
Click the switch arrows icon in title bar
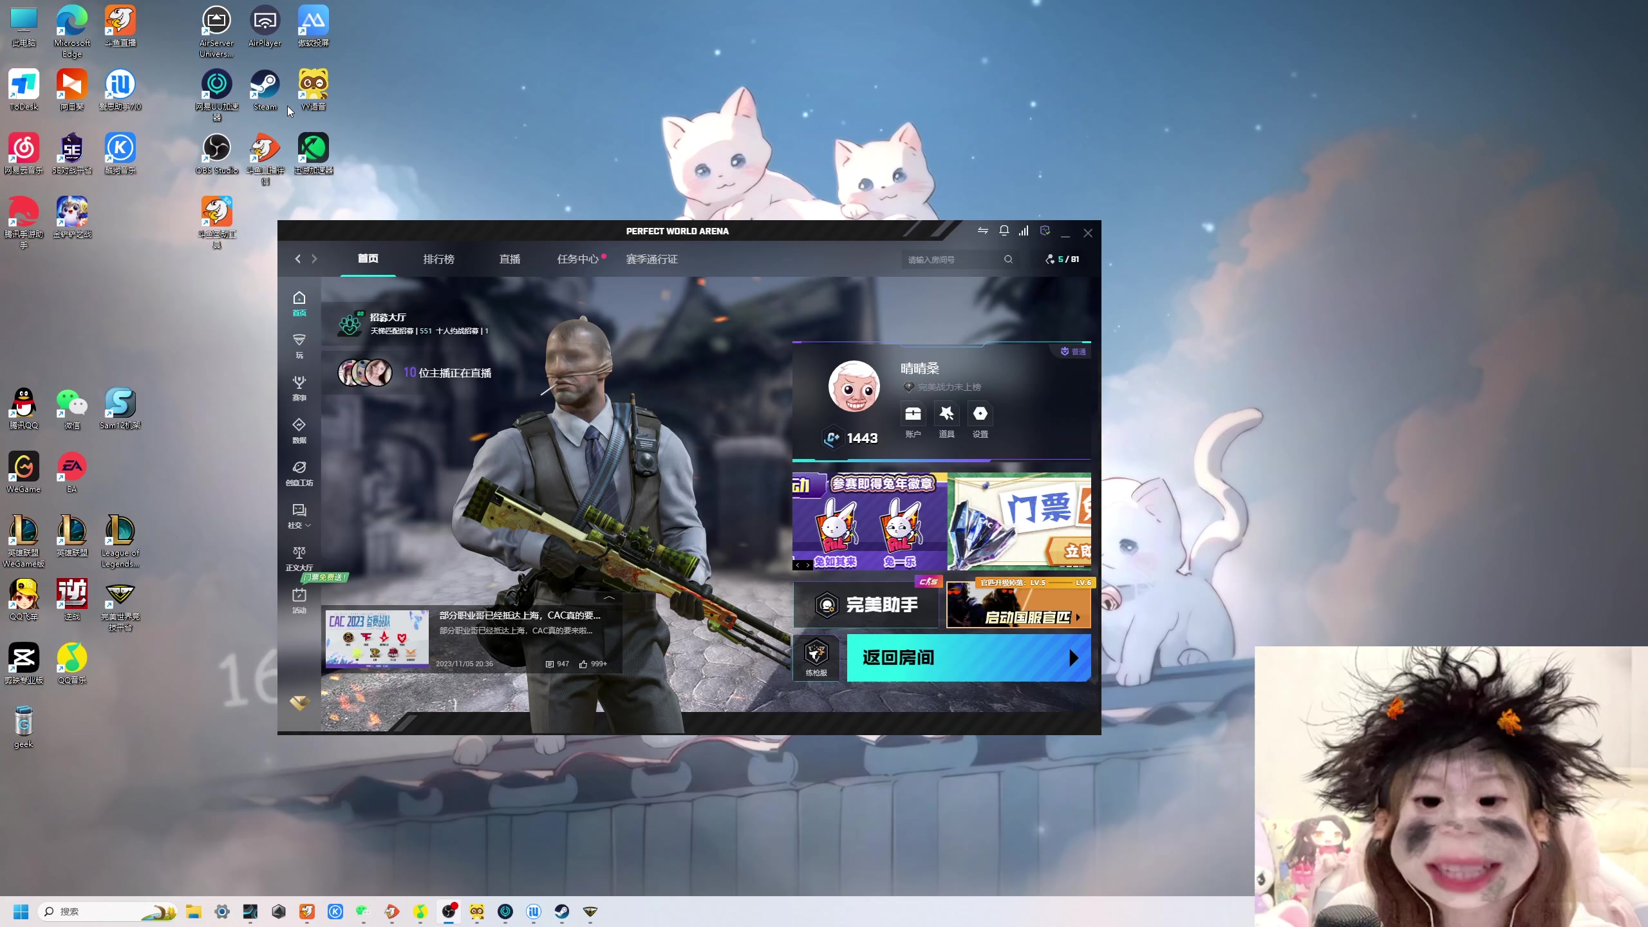[x=982, y=230]
